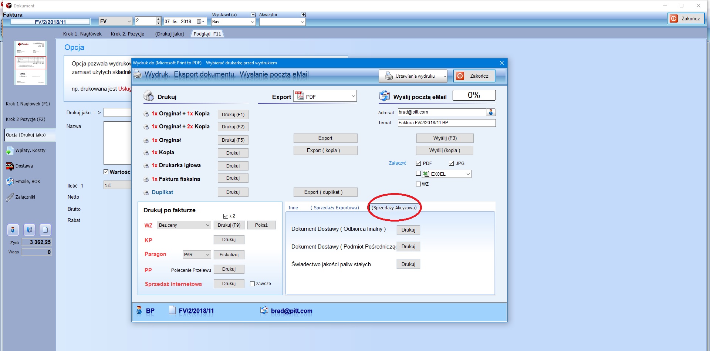Enable the EXCEL attachment checkbox
Image resolution: width=710 pixels, height=351 pixels.
tap(418, 173)
